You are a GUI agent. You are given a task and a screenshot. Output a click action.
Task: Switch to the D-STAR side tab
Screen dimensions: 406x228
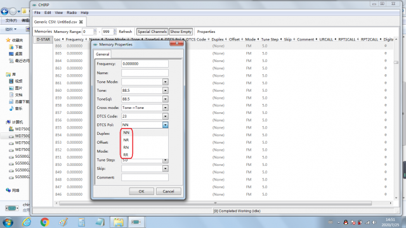click(x=43, y=39)
